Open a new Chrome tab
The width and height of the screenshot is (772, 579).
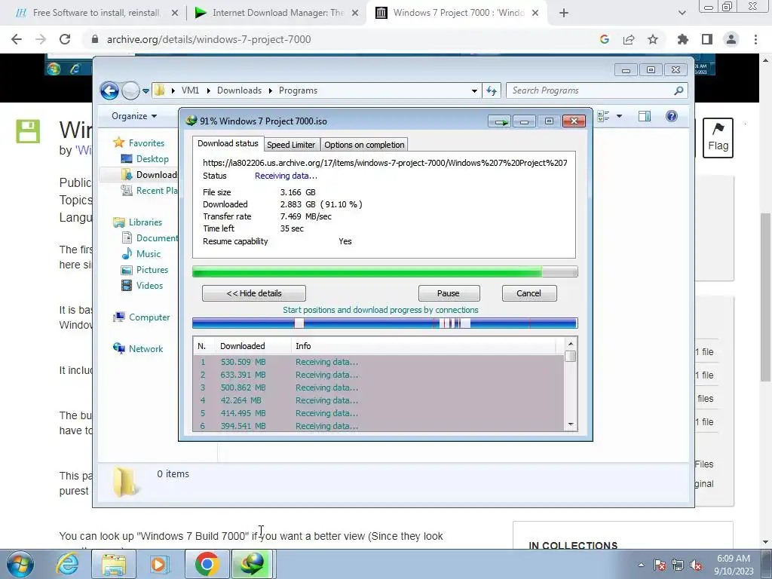(x=564, y=14)
